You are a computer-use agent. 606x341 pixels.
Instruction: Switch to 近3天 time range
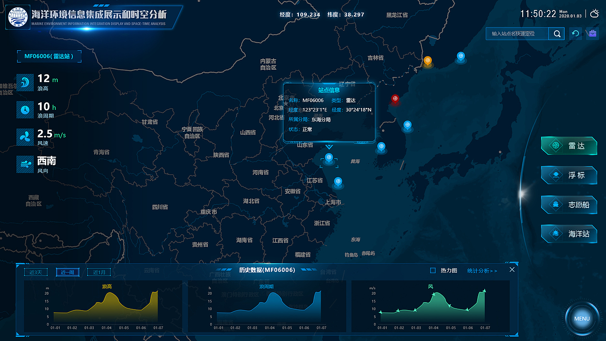(x=36, y=272)
